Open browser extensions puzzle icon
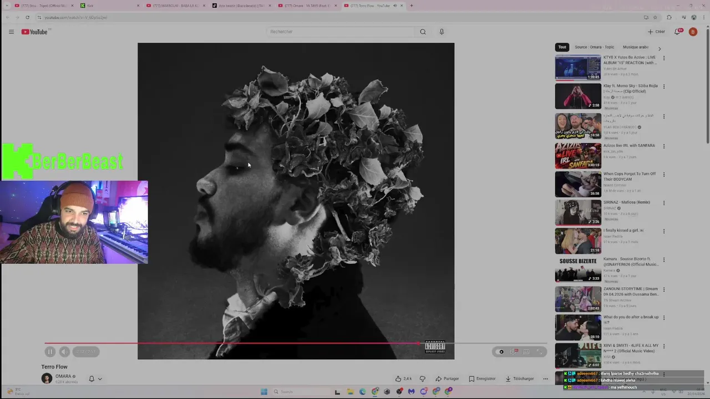710x399 pixels. pos(669,17)
